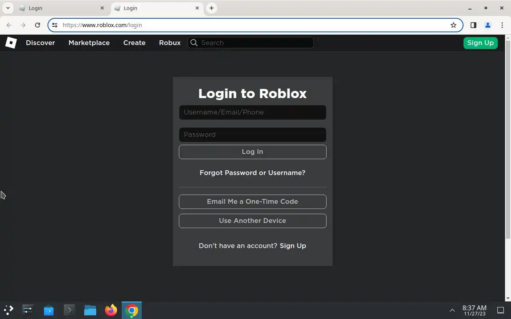
Task: Toggle the browser side panel
Action: pyautogui.click(x=473, y=25)
